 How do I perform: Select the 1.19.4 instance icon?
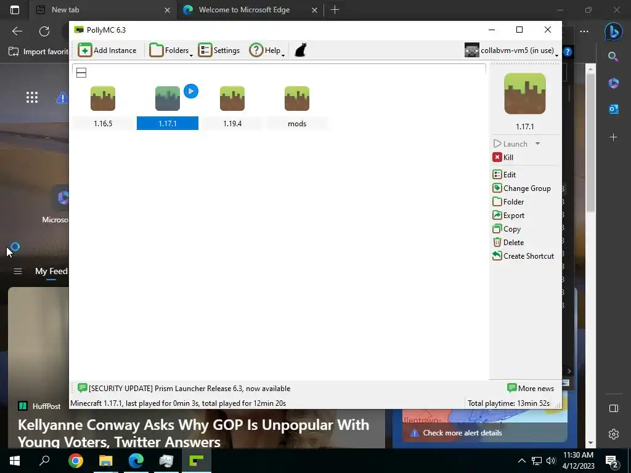point(232,99)
